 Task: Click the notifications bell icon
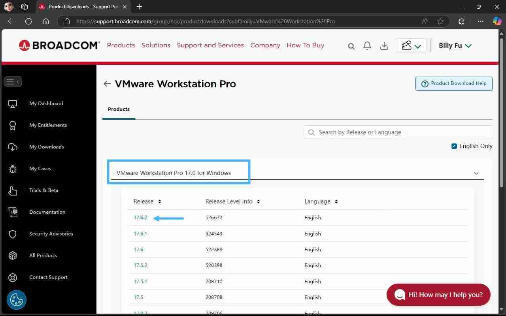click(367, 46)
